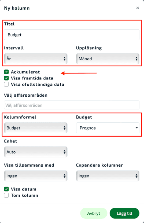The image size is (144, 223).
Task: Toggle the Visa framtida data checkbox
Action: [x=6, y=78]
